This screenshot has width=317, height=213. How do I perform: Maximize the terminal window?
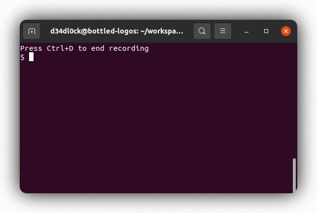tap(266, 31)
